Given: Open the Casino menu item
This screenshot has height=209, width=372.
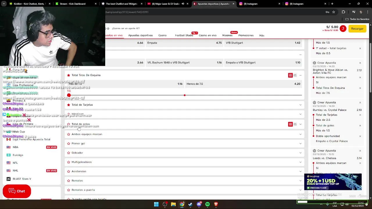Looking at the screenshot, I should pyautogui.click(x=162, y=35).
